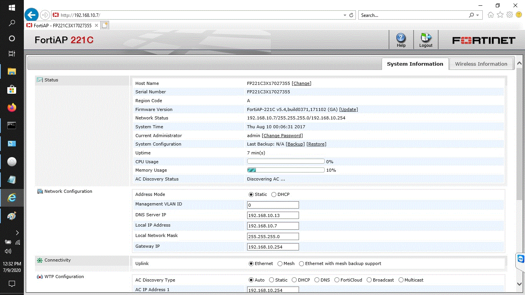The height and width of the screenshot is (295, 525).
Task: Select DHCP address mode
Action: [x=274, y=195]
